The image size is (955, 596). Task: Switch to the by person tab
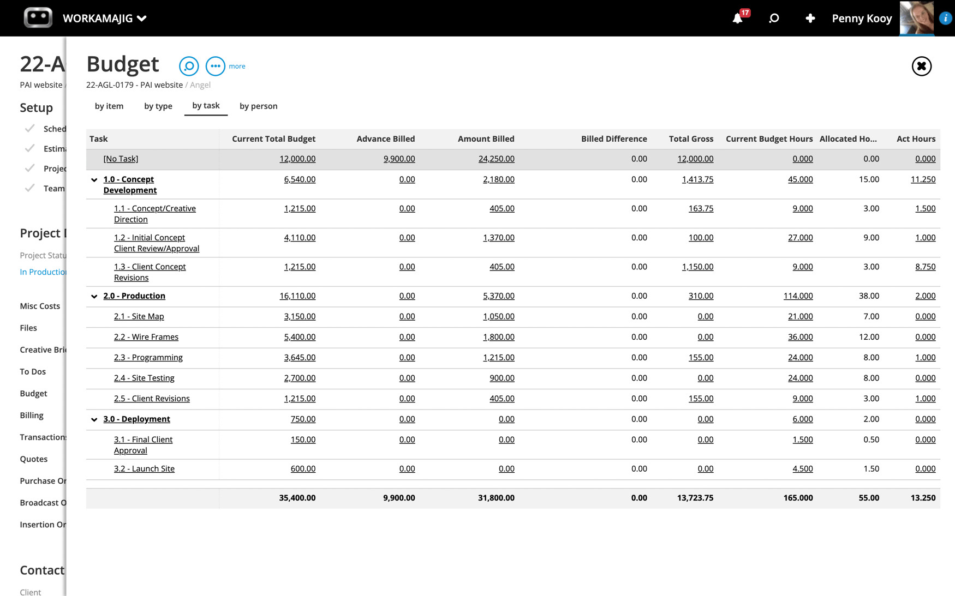click(258, 106)
